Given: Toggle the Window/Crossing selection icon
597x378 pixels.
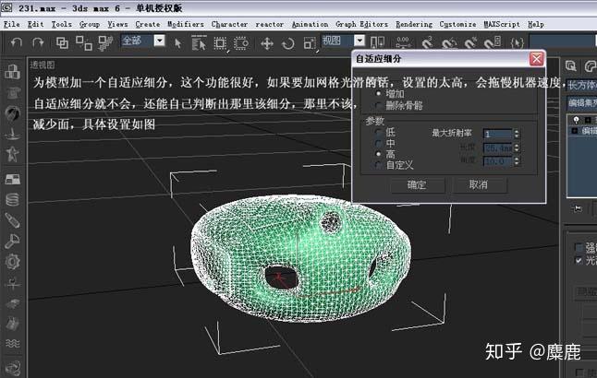Looking at the screenshot, I should [x=241, y=43].
